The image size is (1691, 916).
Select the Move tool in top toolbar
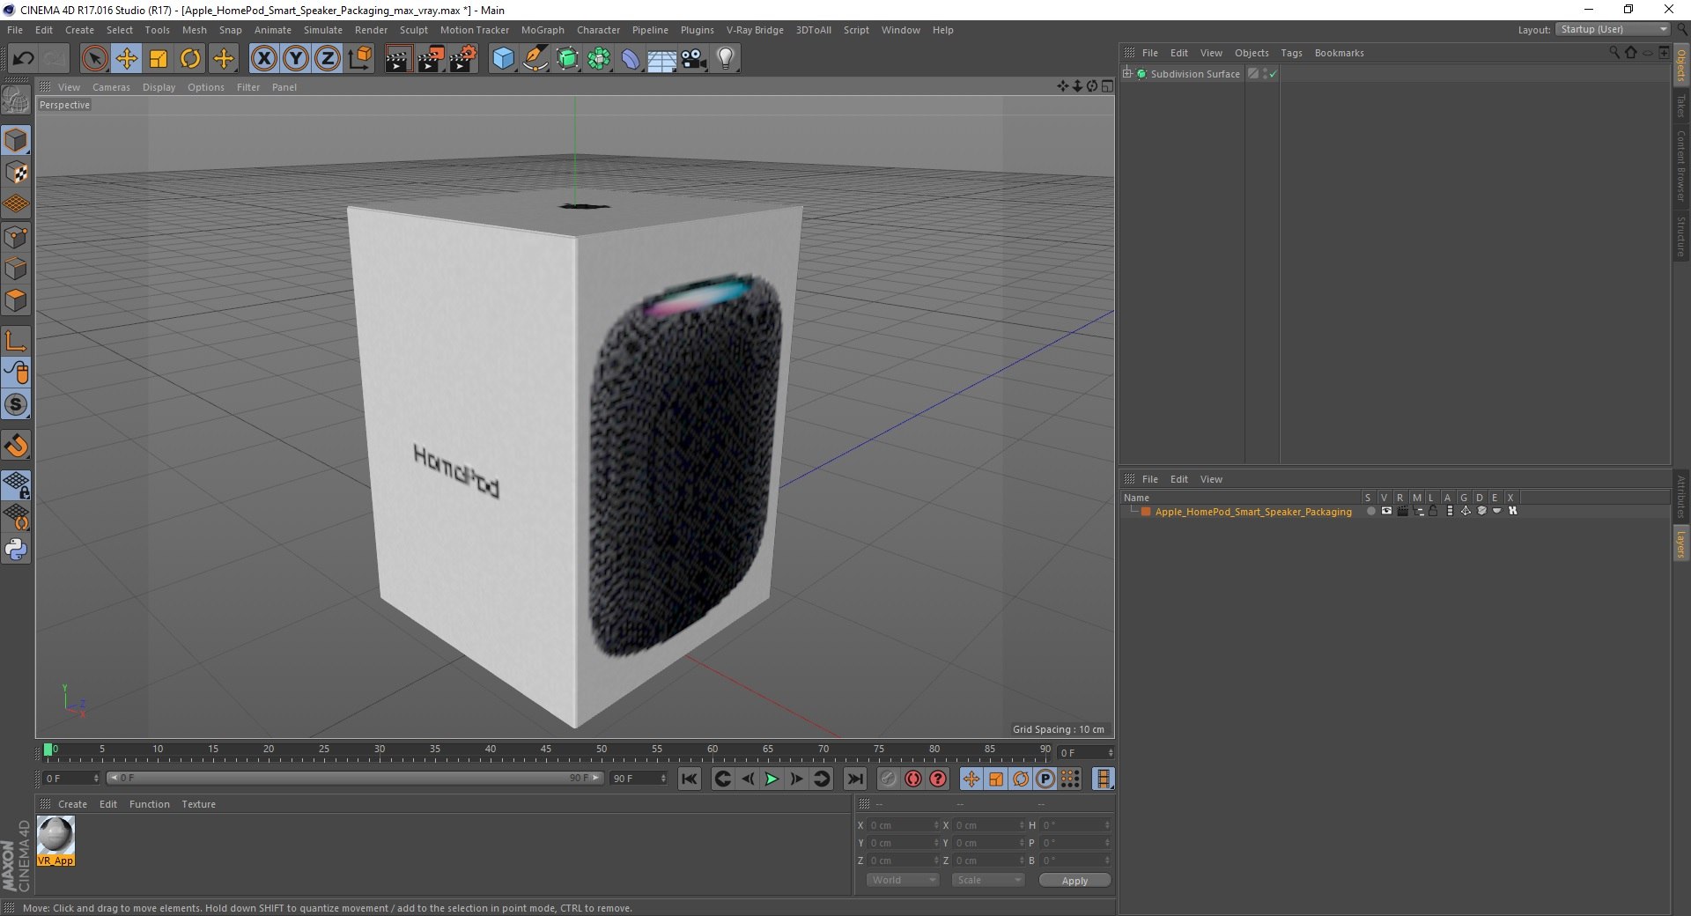tap(127, 59)
